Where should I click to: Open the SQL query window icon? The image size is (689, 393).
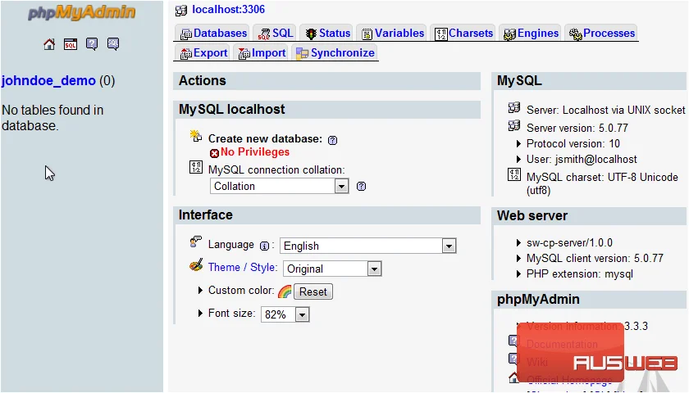tap(71, 44)
